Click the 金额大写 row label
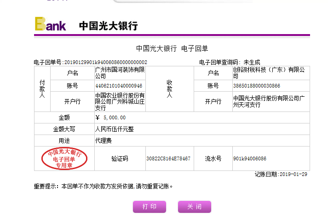The image size is (328, 217). tap(64, 129)
